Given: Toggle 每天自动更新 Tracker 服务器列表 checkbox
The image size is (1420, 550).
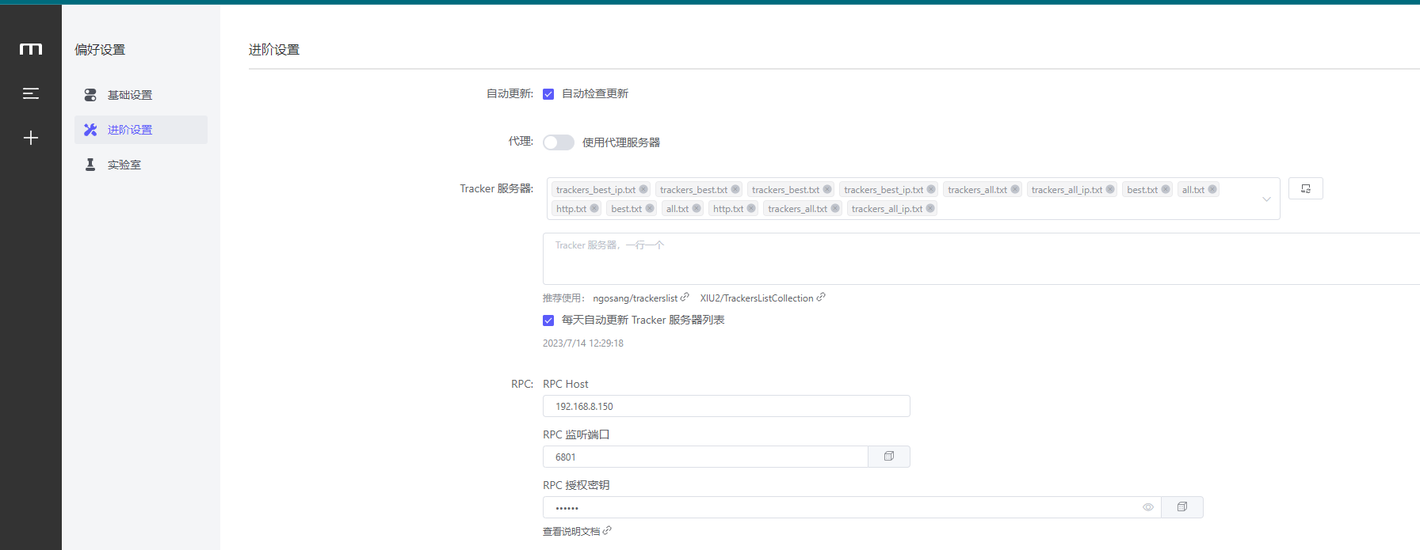Looking at the screenshot, I should [548, 321].
